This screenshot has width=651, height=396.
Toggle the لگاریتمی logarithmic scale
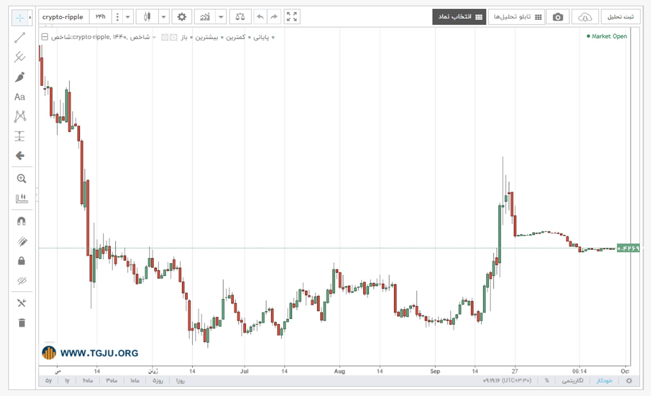click(573, 381)
